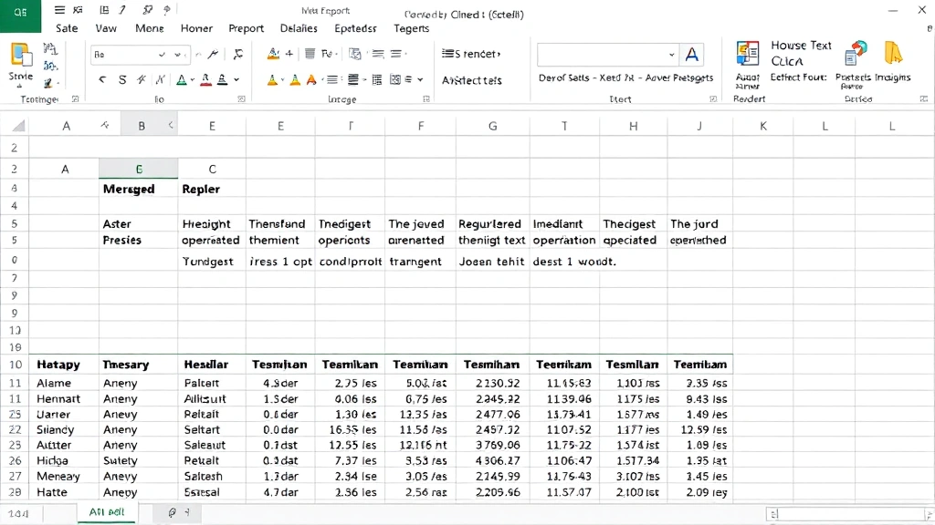Image resolution: width=935 pixels, height=525 pixels.
Task: Switch to the Honer ribbon tab
Action: (196, 28)
